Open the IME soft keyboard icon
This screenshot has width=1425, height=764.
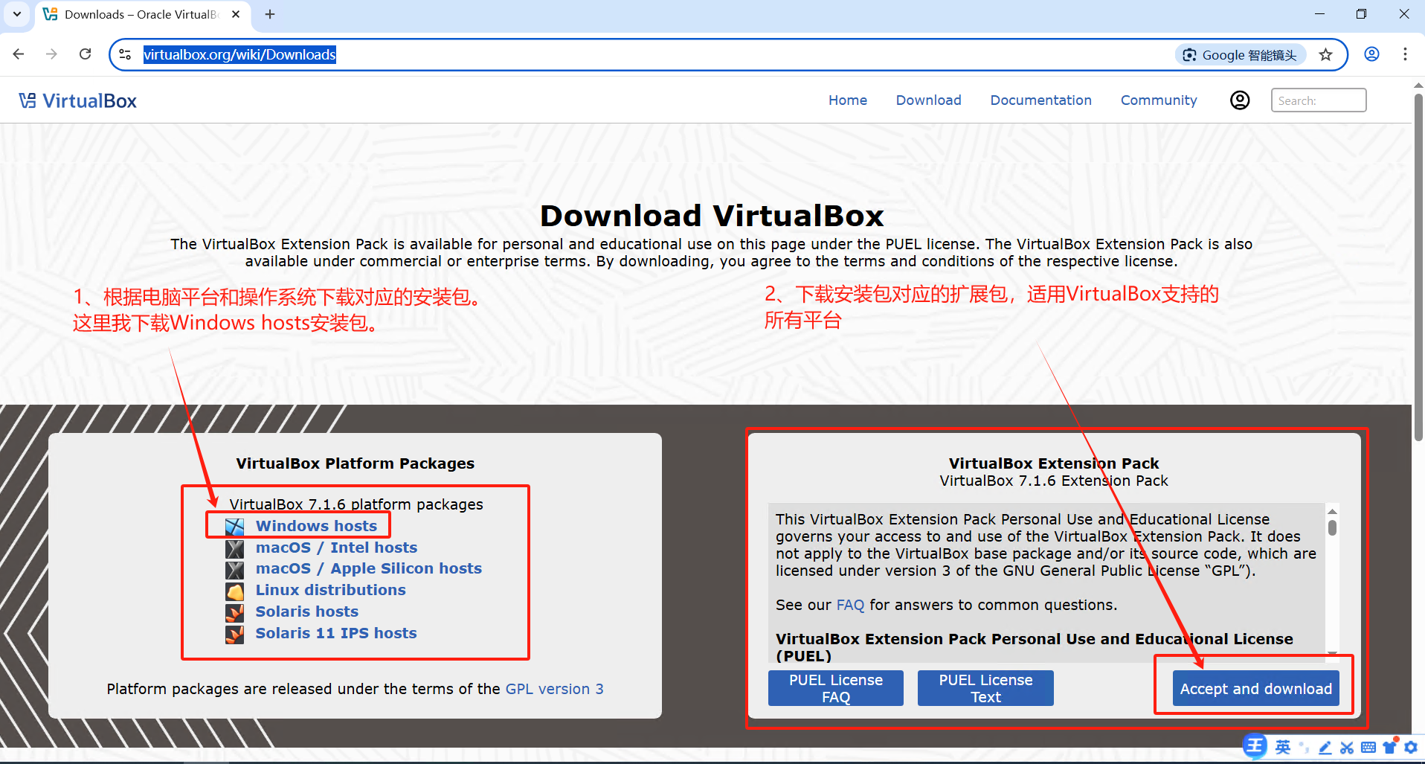click(x=1368, y=748)
